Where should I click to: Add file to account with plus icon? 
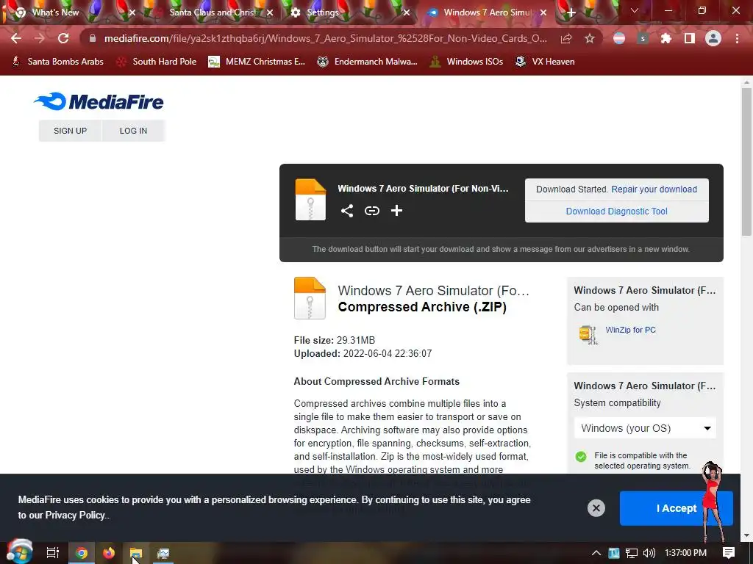click(x=396, y=211)
